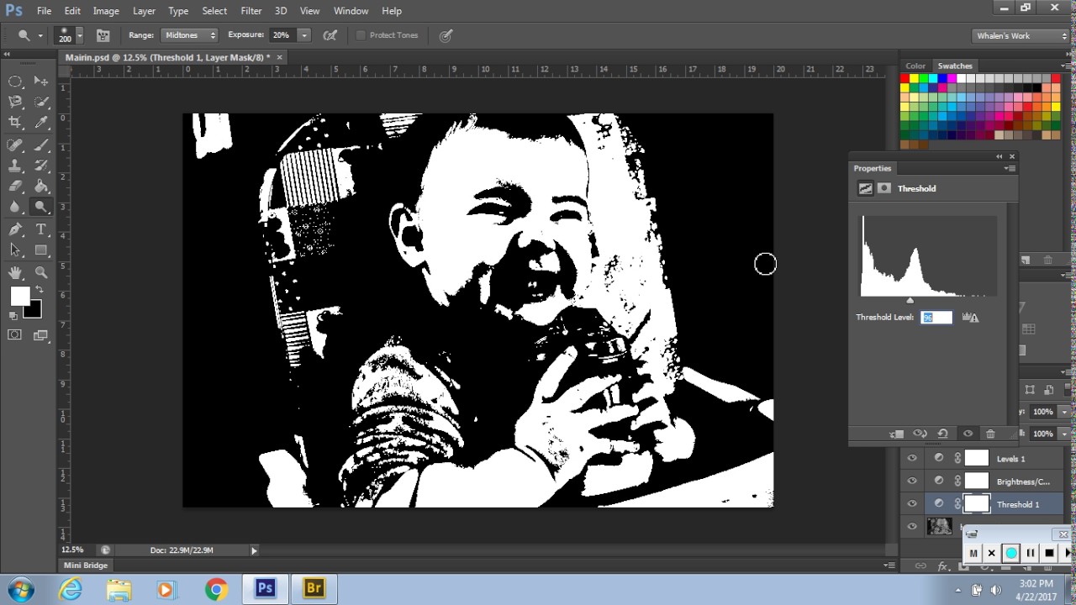Toggle adjustment visibility eye in Properties panel
The image size is (1076, 605).
pos(968,434)
